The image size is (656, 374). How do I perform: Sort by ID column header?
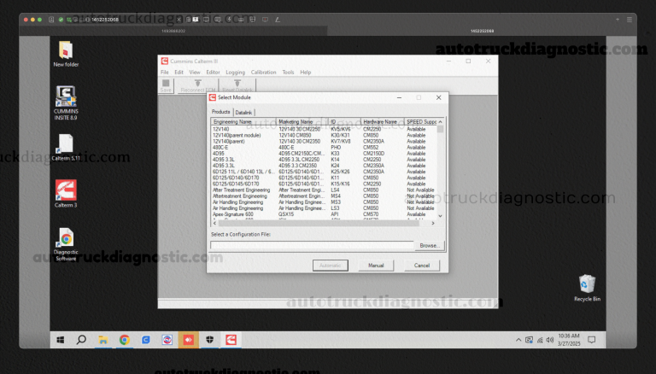[345, 122]
